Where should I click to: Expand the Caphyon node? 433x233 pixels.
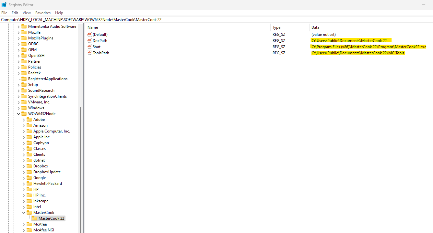point(24,143)
